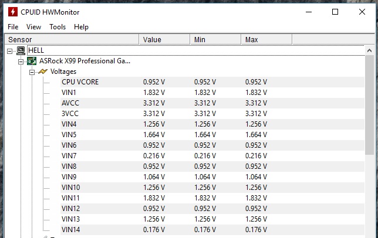Open the Tools menu

click(58, 27)
